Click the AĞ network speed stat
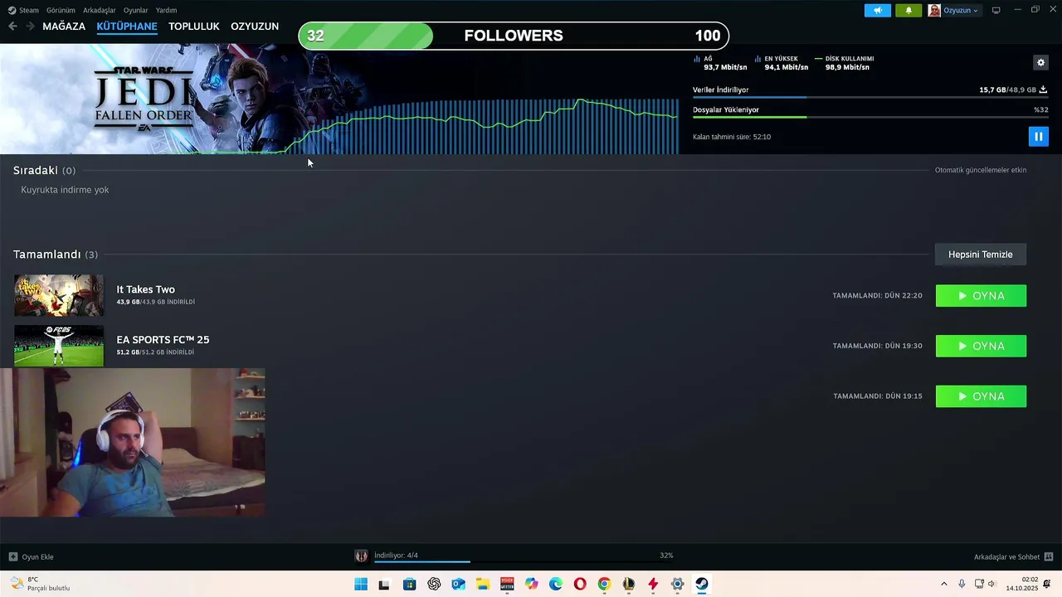Viewport: 1062px width, 597px height. click(x=720, y=63)
